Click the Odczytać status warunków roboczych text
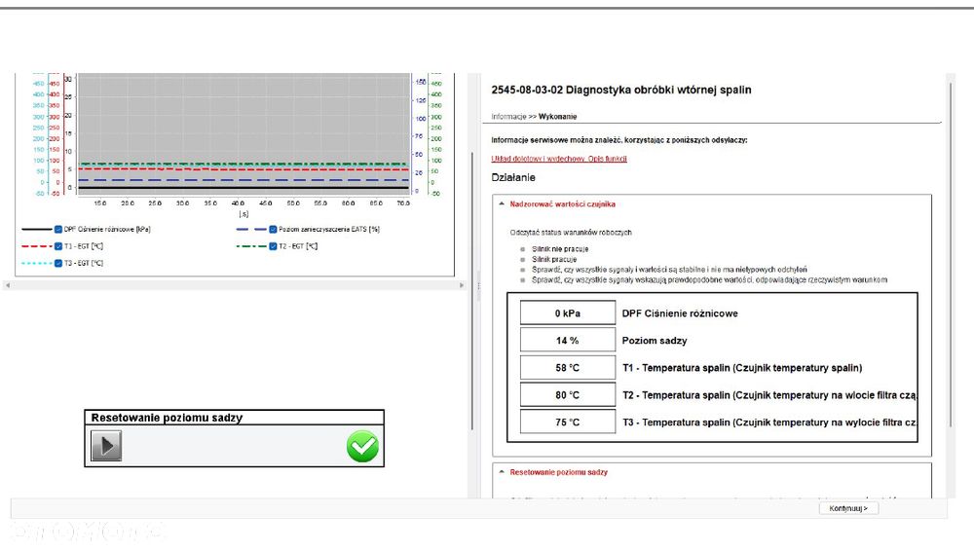The width and height of the screenshot is (974, 551). (x=571, y=233)
